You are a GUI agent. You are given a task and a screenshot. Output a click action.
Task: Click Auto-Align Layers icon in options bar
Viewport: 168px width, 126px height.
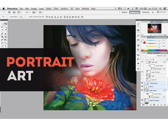(82, 17)
